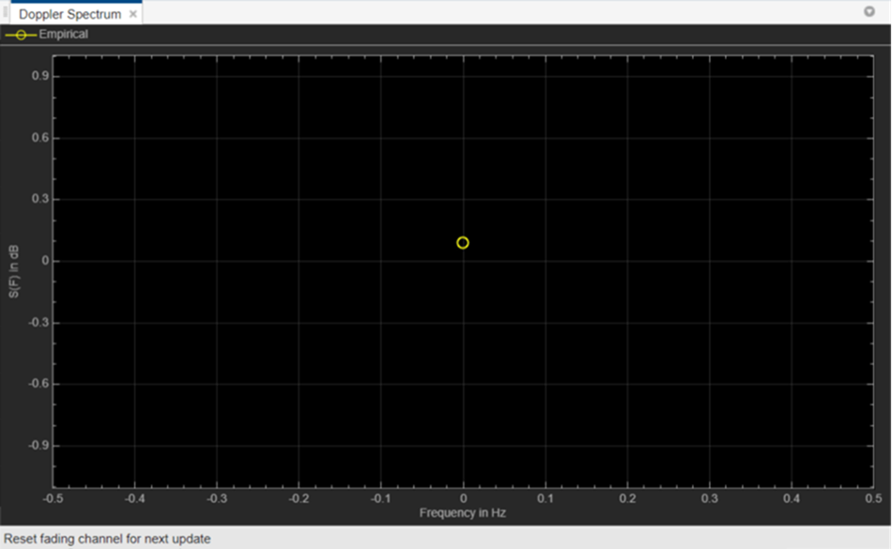Open the Doppler Spectrum tab context options
Image resolution: width=892 pixels, height=549 pixels.
132,13
